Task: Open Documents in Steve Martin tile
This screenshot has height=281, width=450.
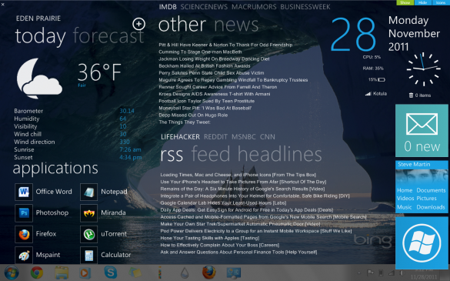Action: 431,190
